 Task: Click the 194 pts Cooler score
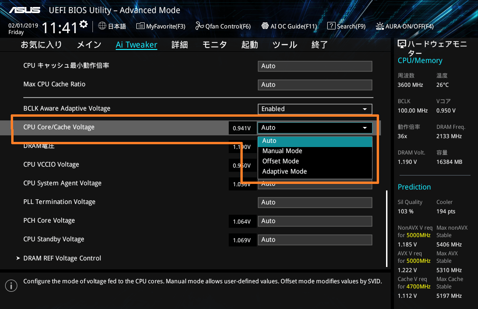click(446, 211)
